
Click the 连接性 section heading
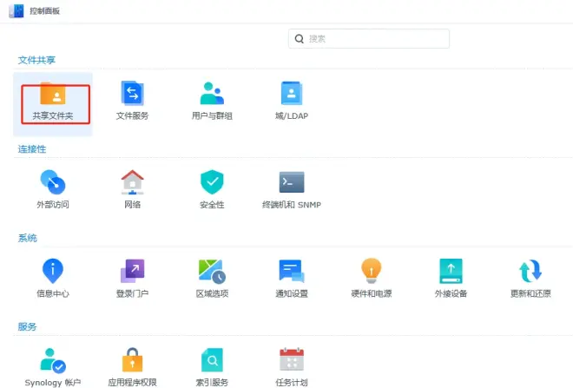[x=32, y=149]
